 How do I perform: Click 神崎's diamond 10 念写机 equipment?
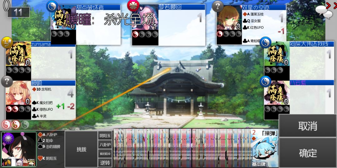42,89
